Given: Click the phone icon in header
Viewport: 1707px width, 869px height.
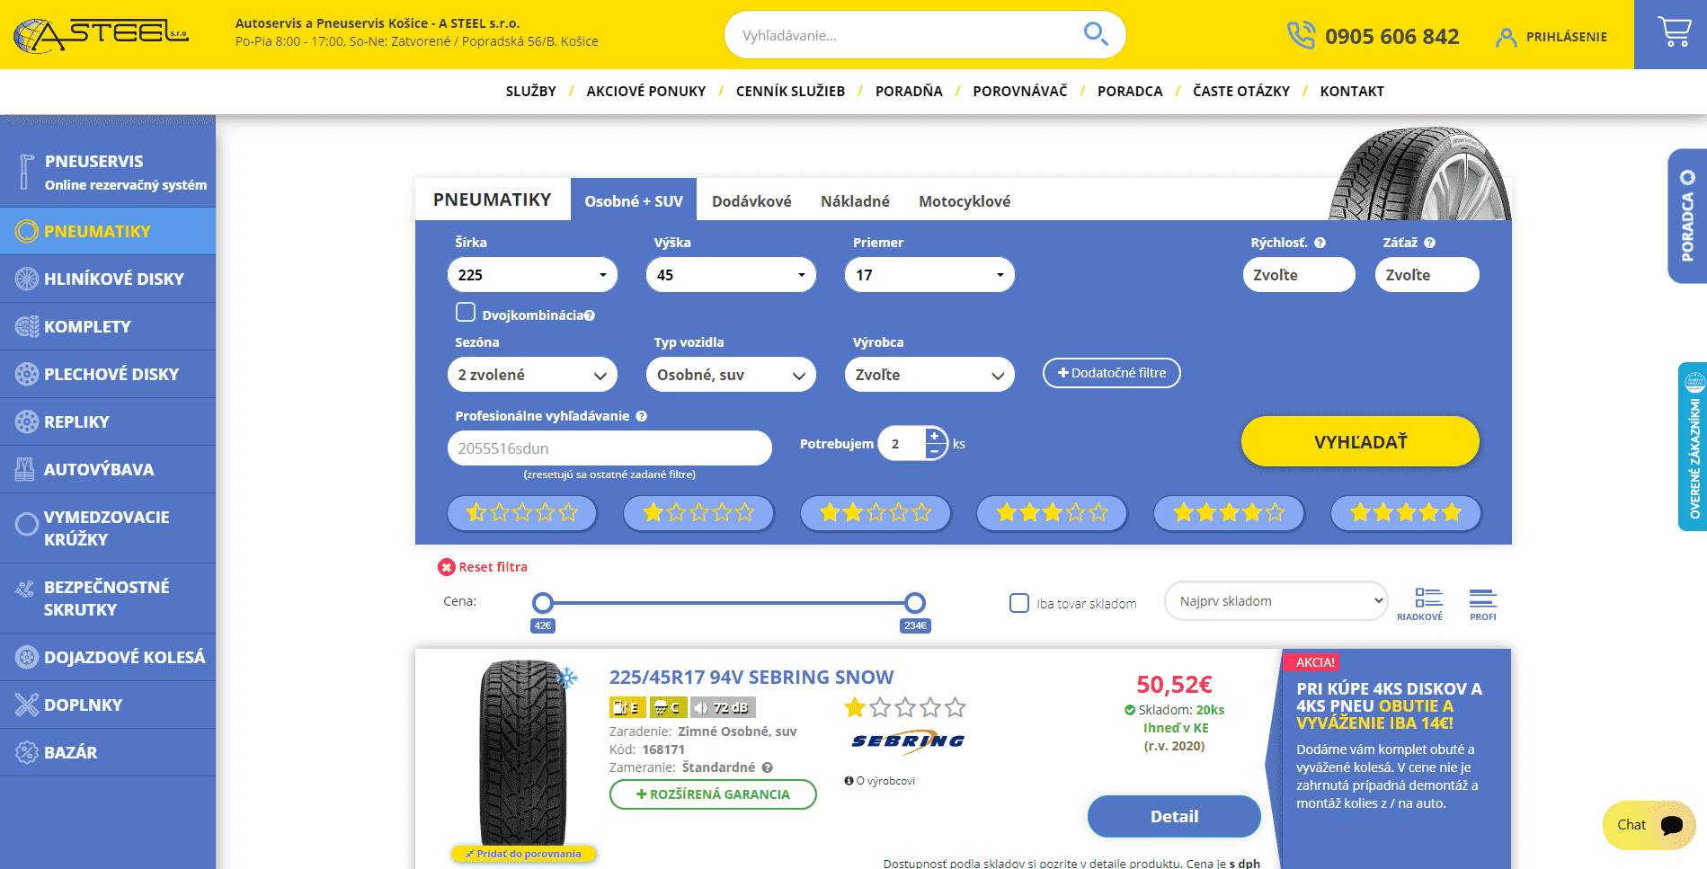Looking at the screenshot, I should (x=1300, y=36).
